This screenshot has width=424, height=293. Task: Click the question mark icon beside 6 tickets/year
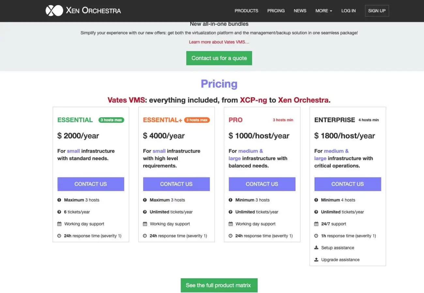59,212
